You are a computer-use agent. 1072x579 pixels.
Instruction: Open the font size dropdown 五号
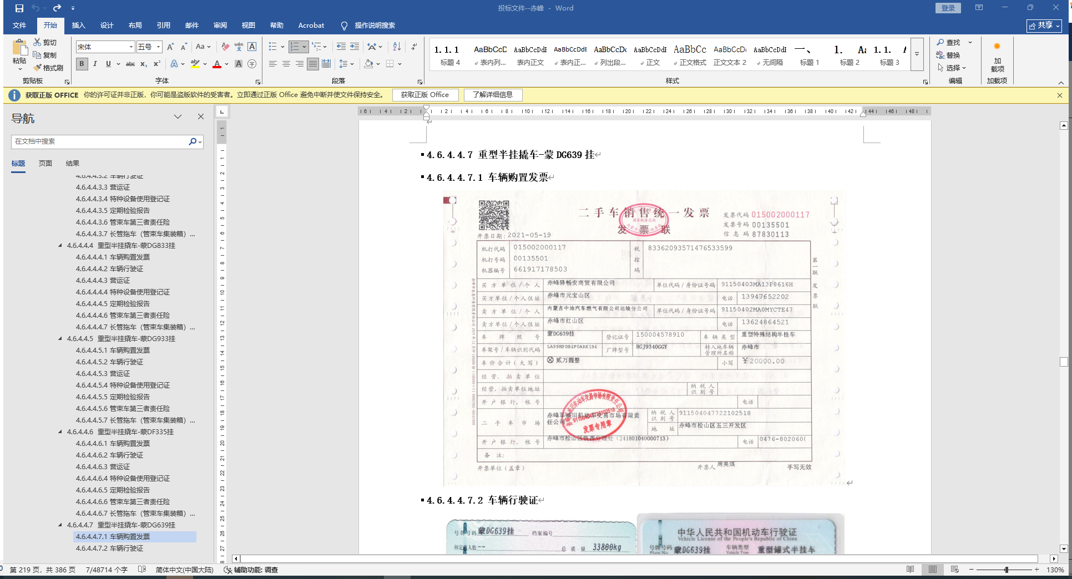click(158, 47)
